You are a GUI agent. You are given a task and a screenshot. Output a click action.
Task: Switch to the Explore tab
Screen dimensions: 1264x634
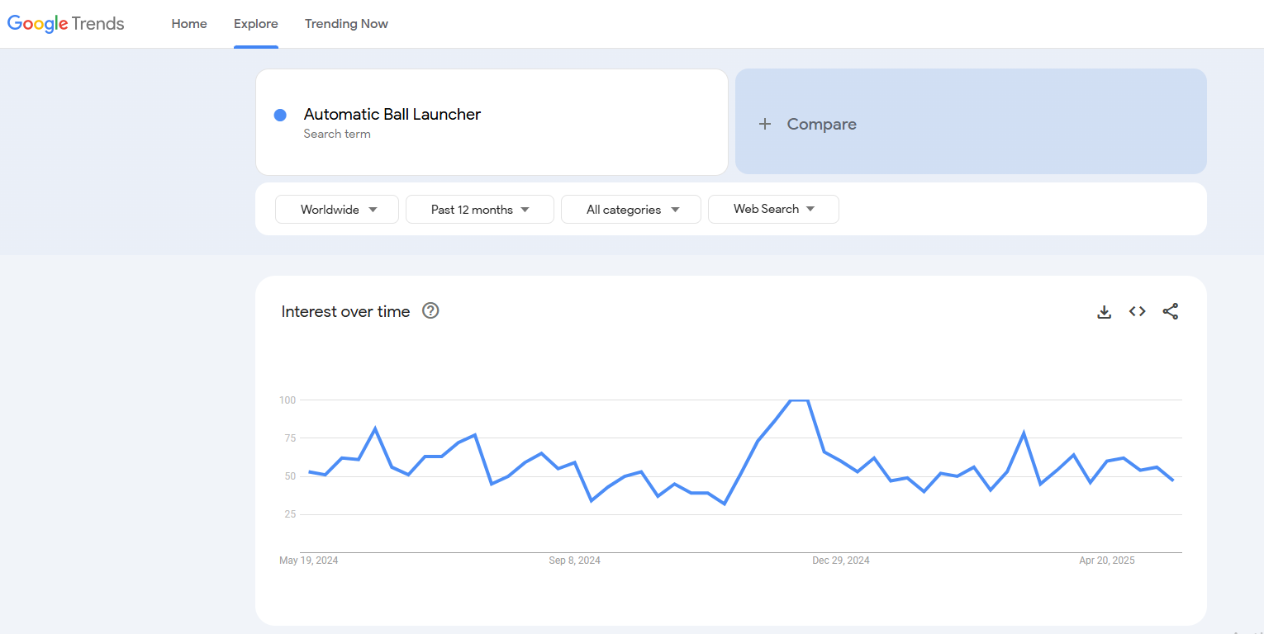[x=256, y=24]
